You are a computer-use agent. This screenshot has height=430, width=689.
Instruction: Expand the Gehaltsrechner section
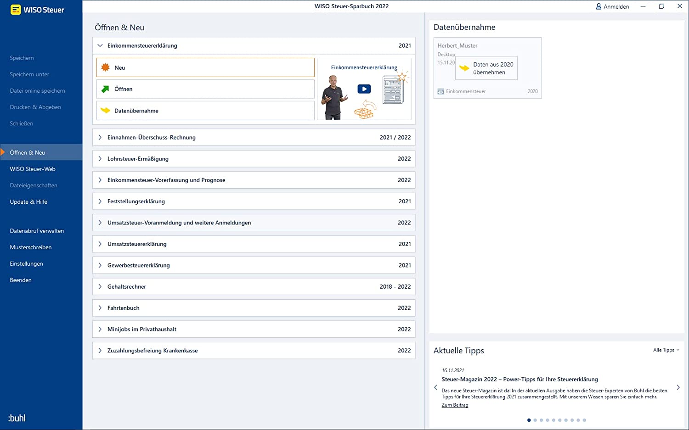(x=100, y=286)
